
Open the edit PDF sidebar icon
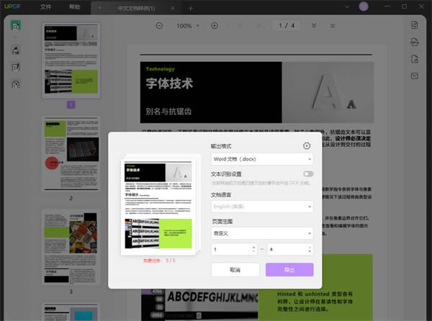click(16, 68)
